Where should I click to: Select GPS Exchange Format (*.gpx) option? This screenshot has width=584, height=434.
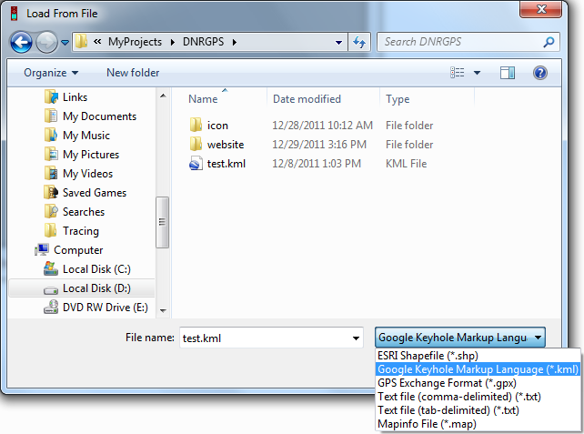click(x=440, y=383)
